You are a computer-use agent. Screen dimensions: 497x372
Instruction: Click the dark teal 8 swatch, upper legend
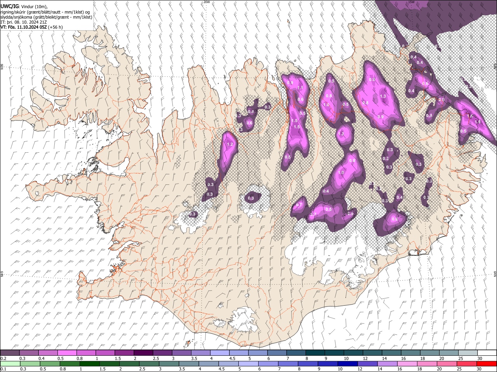(x=315, y=353)
